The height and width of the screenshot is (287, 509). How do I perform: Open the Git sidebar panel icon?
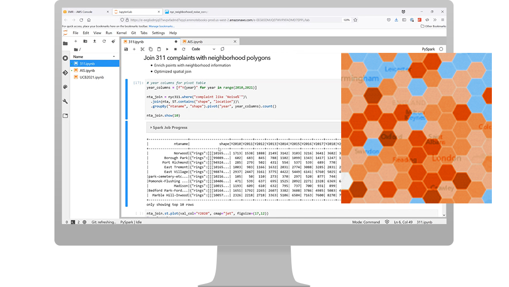point(65,73)
